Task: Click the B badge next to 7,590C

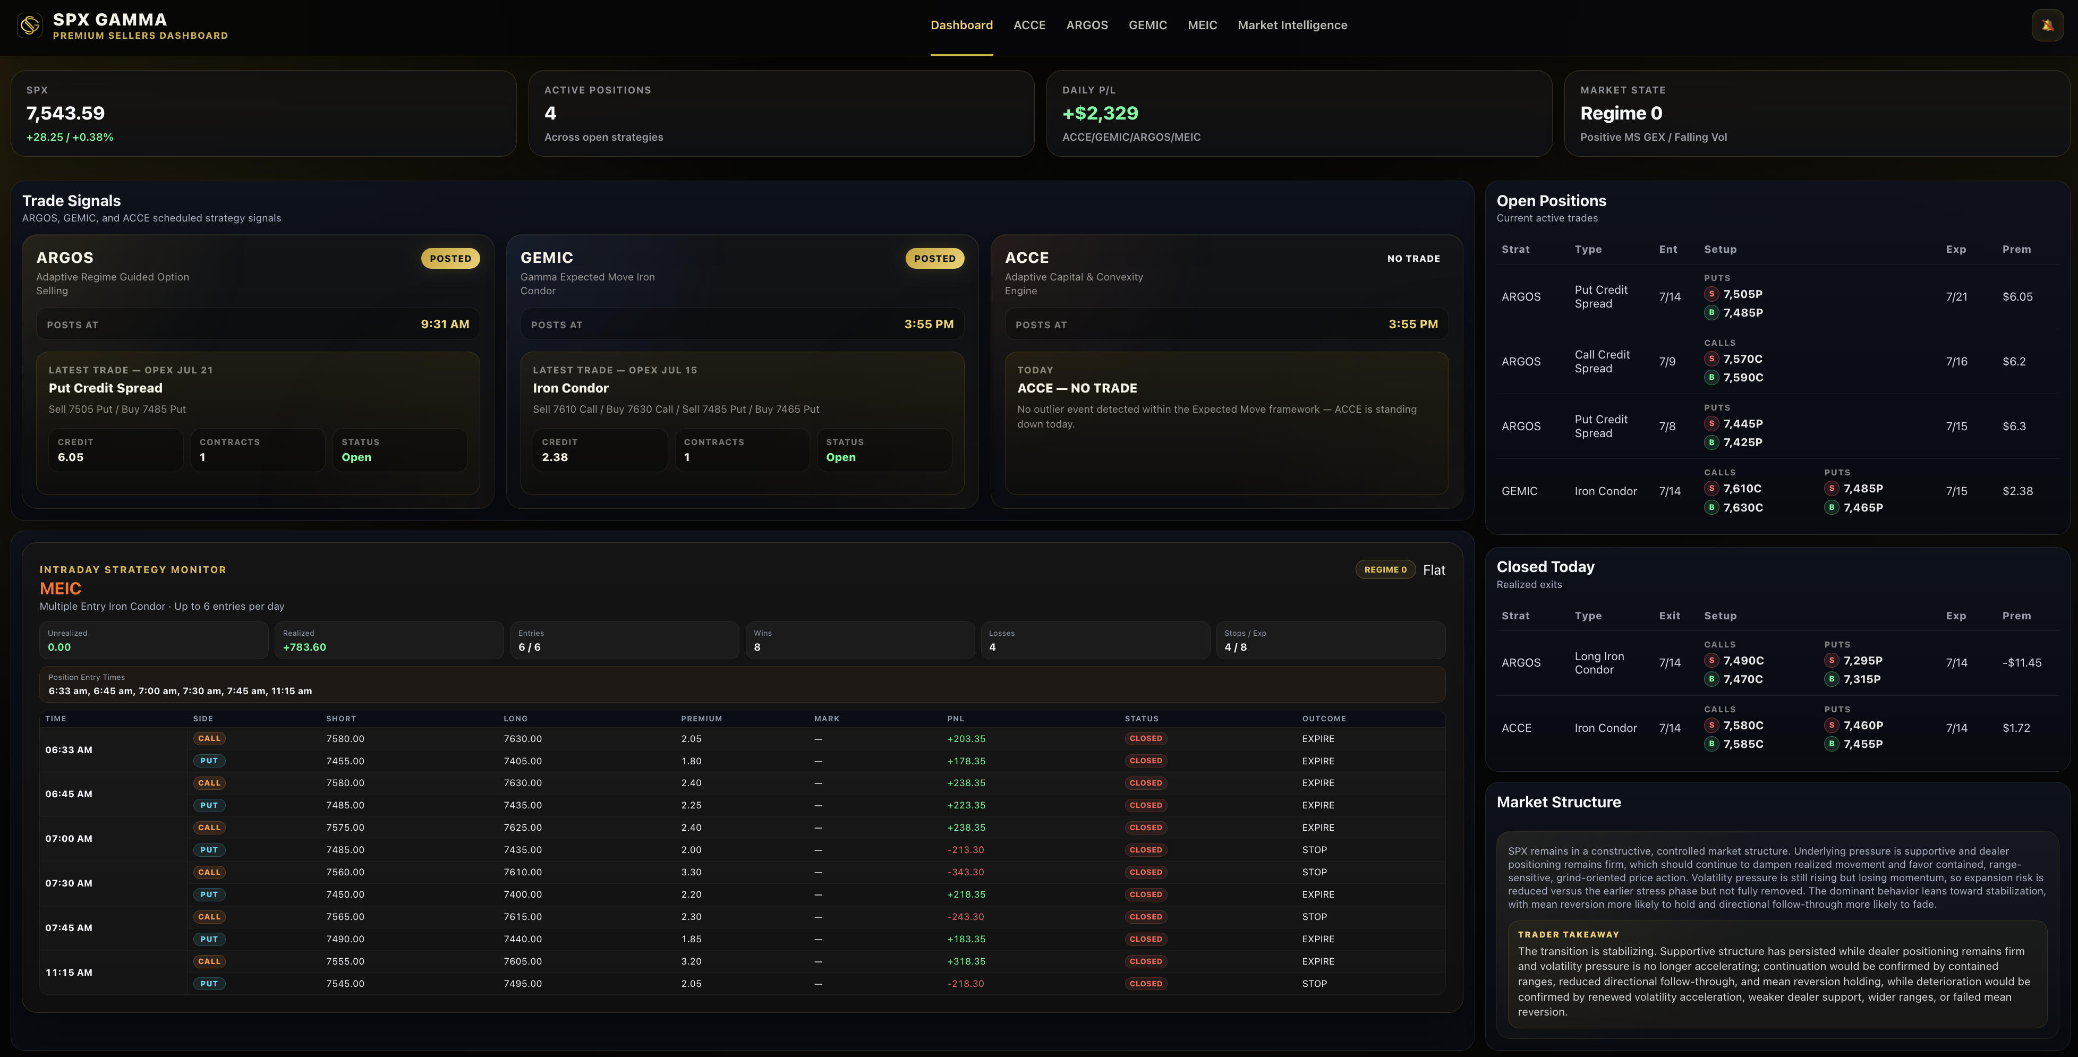Action: point(1711,378)
